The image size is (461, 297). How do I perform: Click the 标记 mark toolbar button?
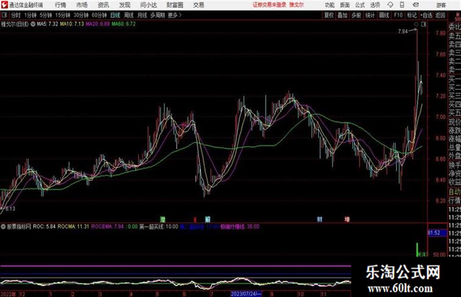pos(412,15)
